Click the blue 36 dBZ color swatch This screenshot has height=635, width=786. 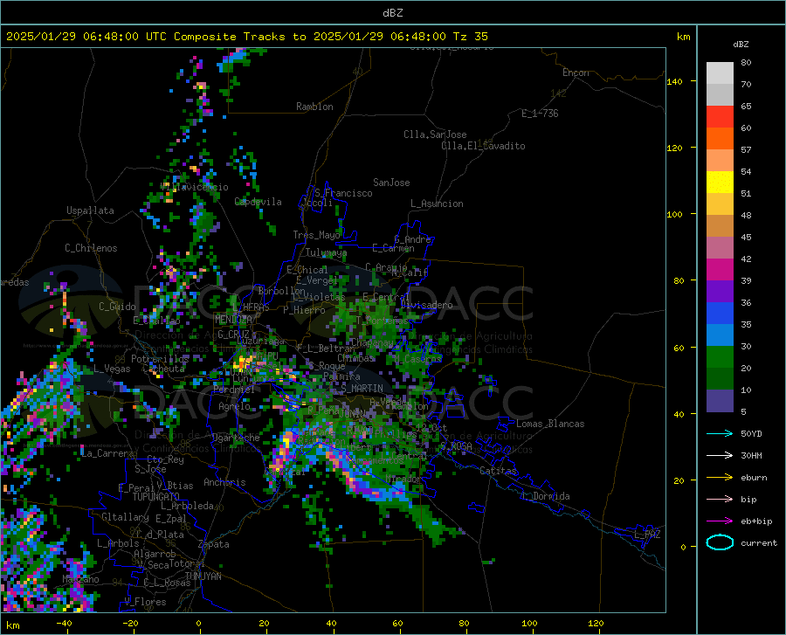[x=720, y=314]
